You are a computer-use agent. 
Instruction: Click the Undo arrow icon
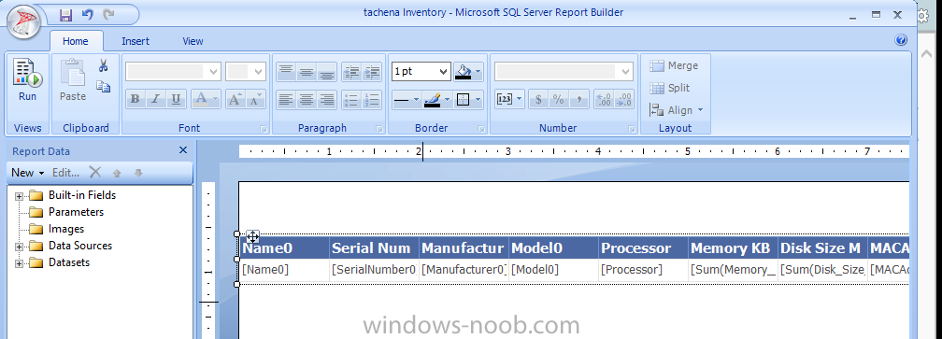pyautogui.click(x=88, y=14)
